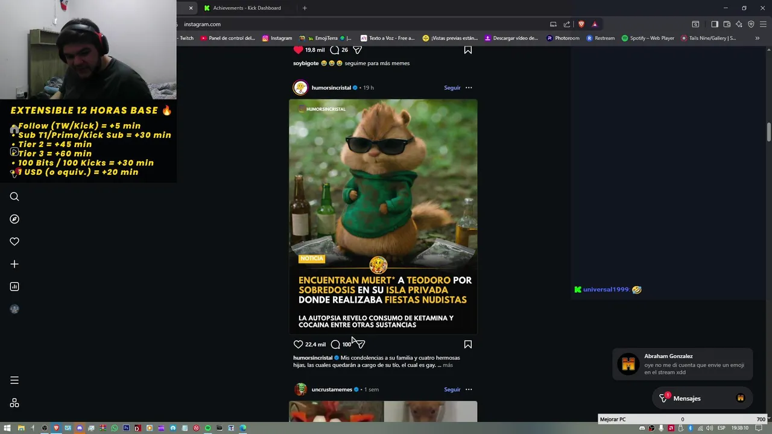Open the EmojiTerra bookmark
The width and height of the screenshot is (772, 434).
325,38
